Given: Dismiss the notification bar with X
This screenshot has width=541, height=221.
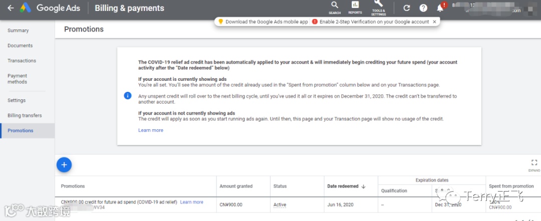Looking at the screenshot, I should [434, 21].
